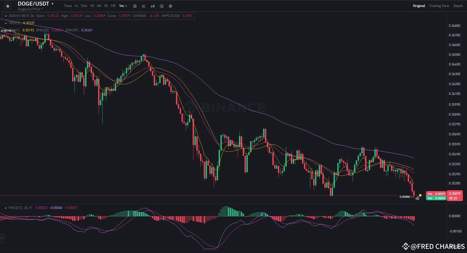The height and width of the screenshot is (253, 467).
Task: Open the chart settings gear icon
Action: [170, 6]
